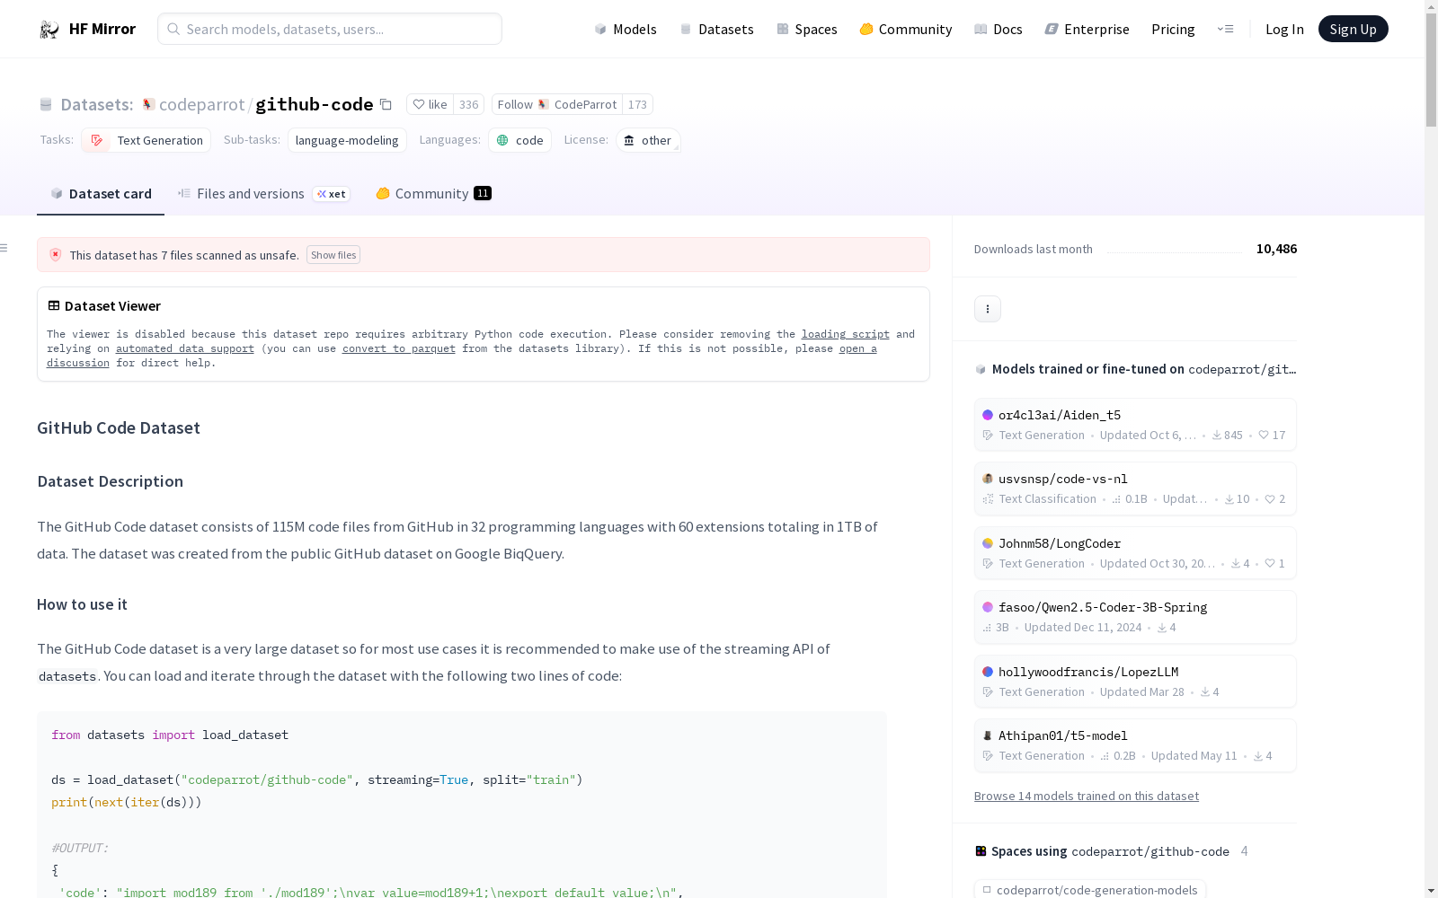1438x898 pixels.
Task: Open the Datasets navigation item
Action: 716,29
